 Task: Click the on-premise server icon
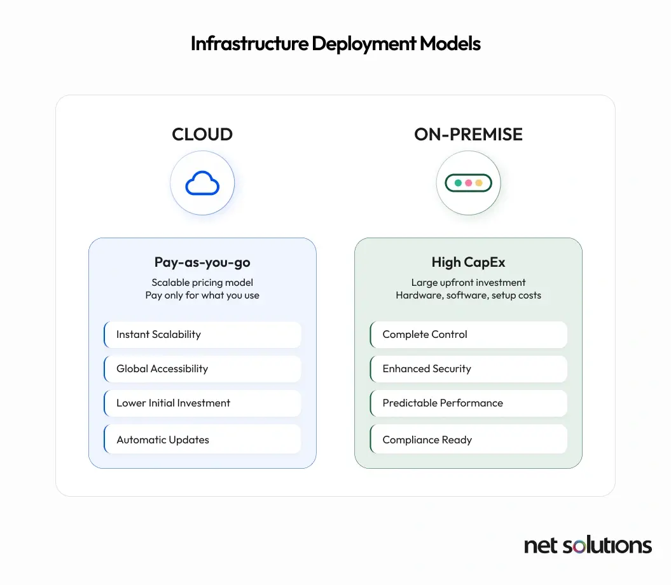[x=468, y=183]
